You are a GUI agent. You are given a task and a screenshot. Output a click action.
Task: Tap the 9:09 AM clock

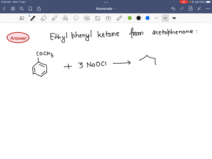(x=6, y=2)
